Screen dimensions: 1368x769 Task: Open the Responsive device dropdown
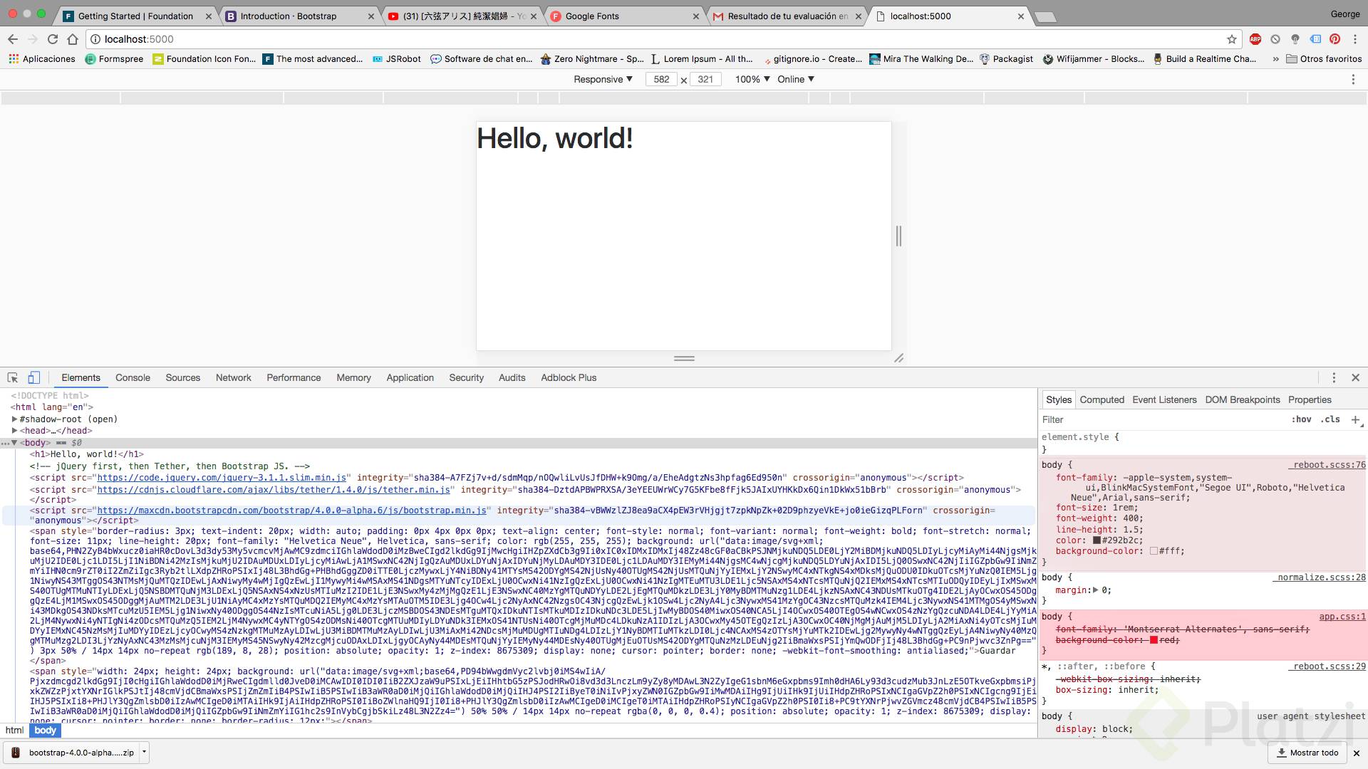603,79
